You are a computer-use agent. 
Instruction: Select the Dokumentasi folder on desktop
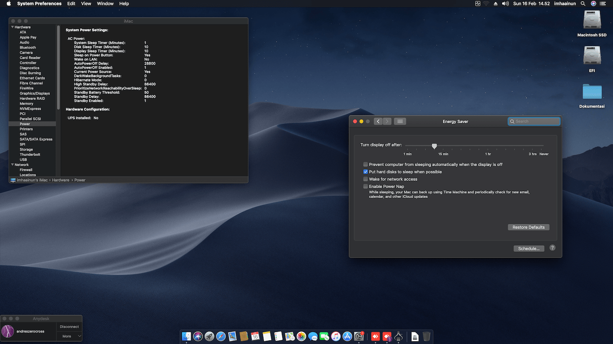[592, 95]
